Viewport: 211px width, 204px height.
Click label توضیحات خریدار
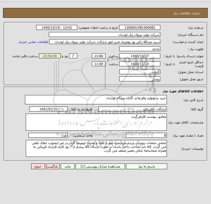tap(192, 149)
